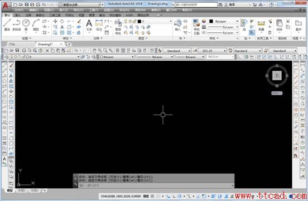
Task: Click the Exchange Apps cart icon in the title bar
Action: 255,4
